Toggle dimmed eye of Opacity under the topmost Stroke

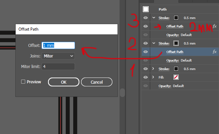[145, 35]
